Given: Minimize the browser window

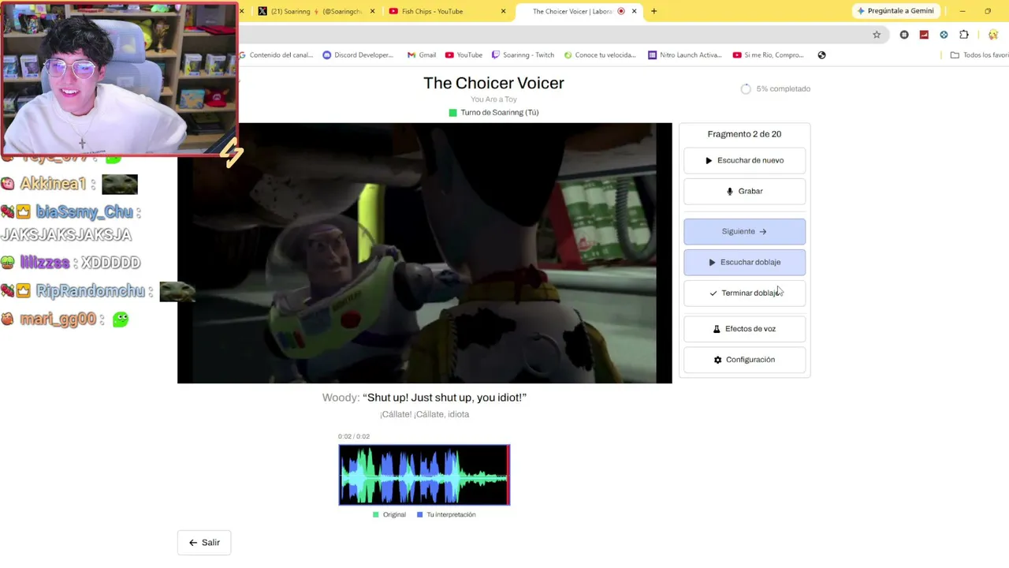Looking at the screenshot, I should pos(962,11).
